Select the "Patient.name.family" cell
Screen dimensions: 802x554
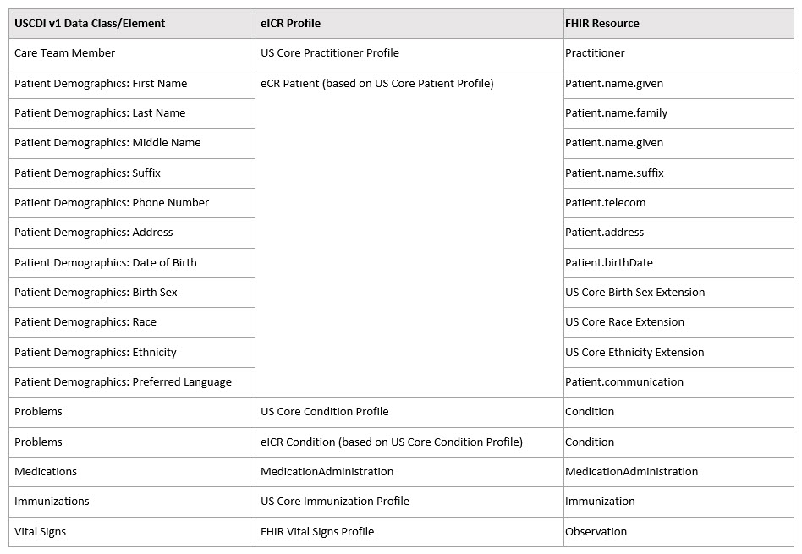click(616, 113)
